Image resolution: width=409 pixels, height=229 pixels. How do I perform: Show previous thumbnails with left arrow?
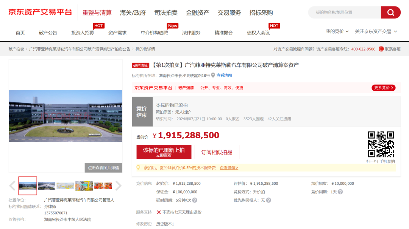tap(12, 186)
